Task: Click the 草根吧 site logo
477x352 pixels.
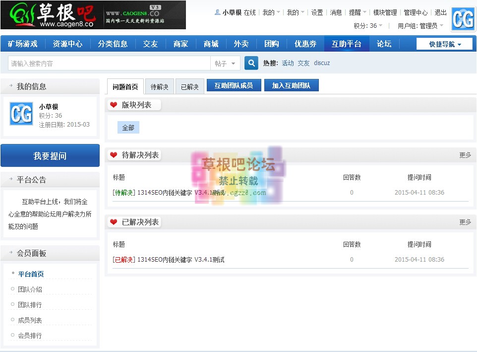Action: 50,15
